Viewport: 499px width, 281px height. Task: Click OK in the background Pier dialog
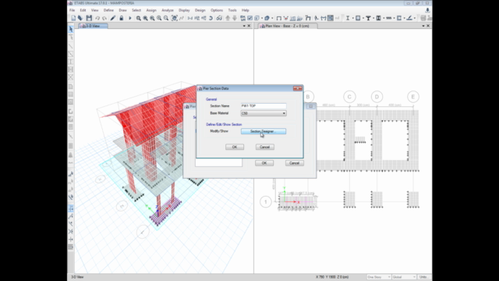click(x=264, y=163)
